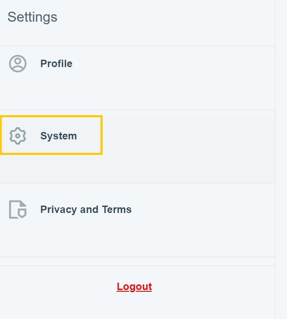This screenshot has height=319, width=287.
Task: Click the System gear icon
Action: [18, 136]
